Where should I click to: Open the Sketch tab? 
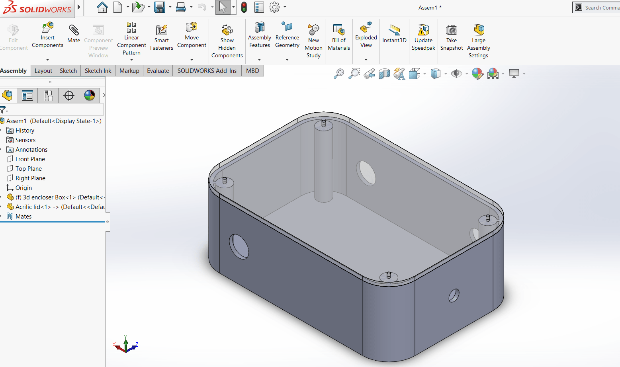(68, 71)
